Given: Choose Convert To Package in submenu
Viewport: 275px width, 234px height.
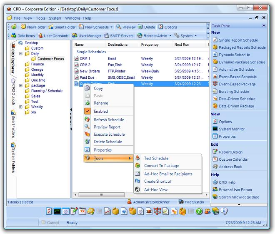Looking at the screenshot, I should click(x=162, y=166).
